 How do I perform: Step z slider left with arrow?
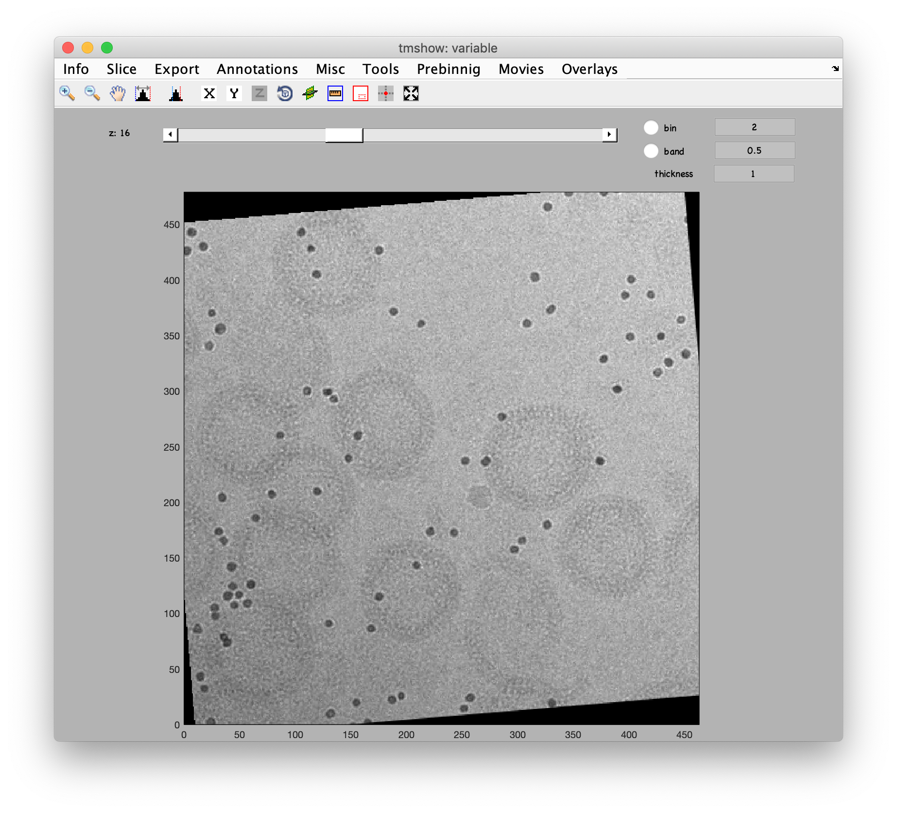click(170, 135)
